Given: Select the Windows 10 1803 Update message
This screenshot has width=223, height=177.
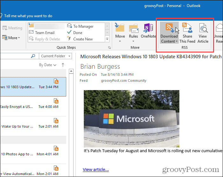Looking at the screenshot, I should pos(33,87).
